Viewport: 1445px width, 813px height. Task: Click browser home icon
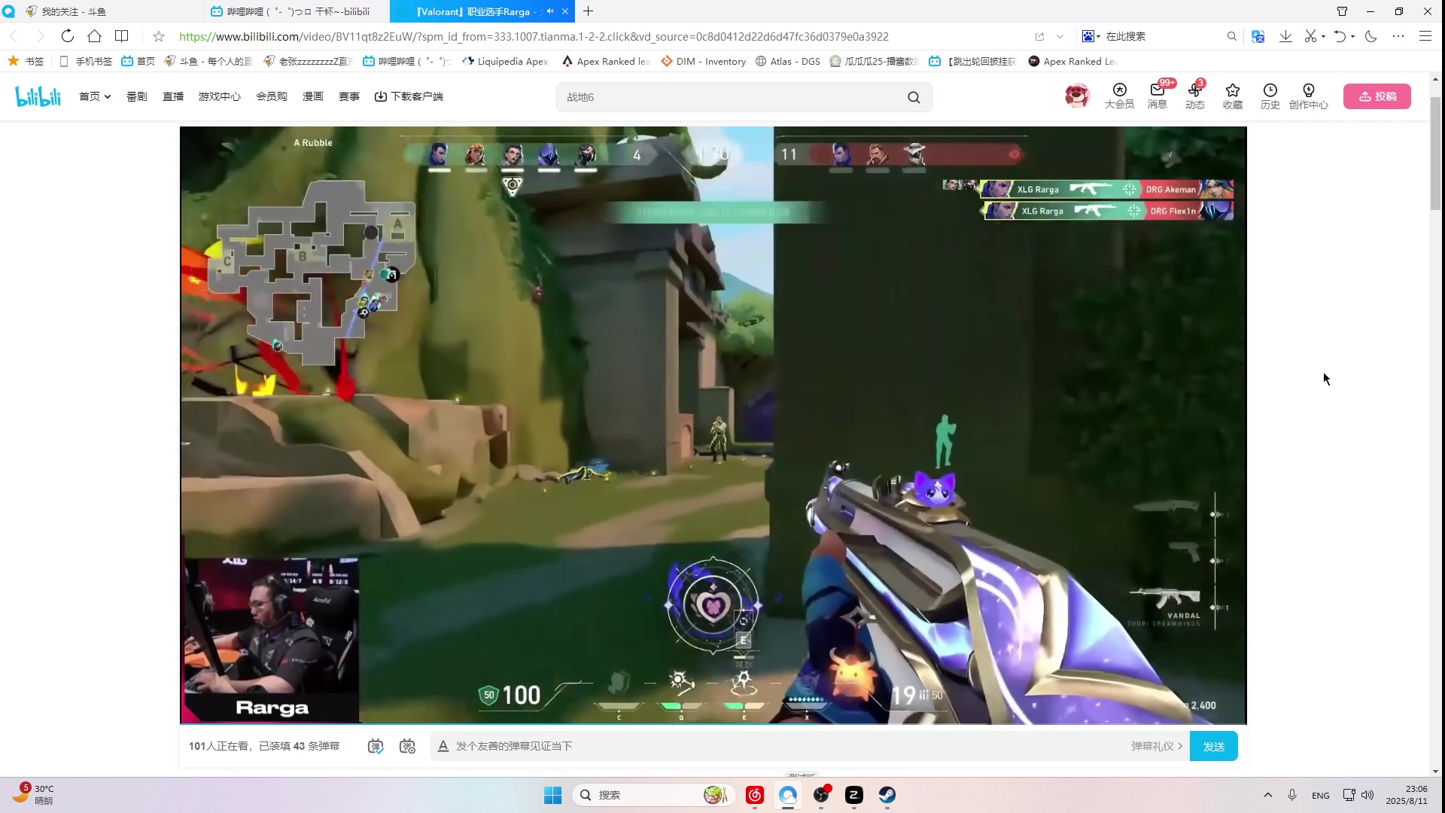(94, 36)
